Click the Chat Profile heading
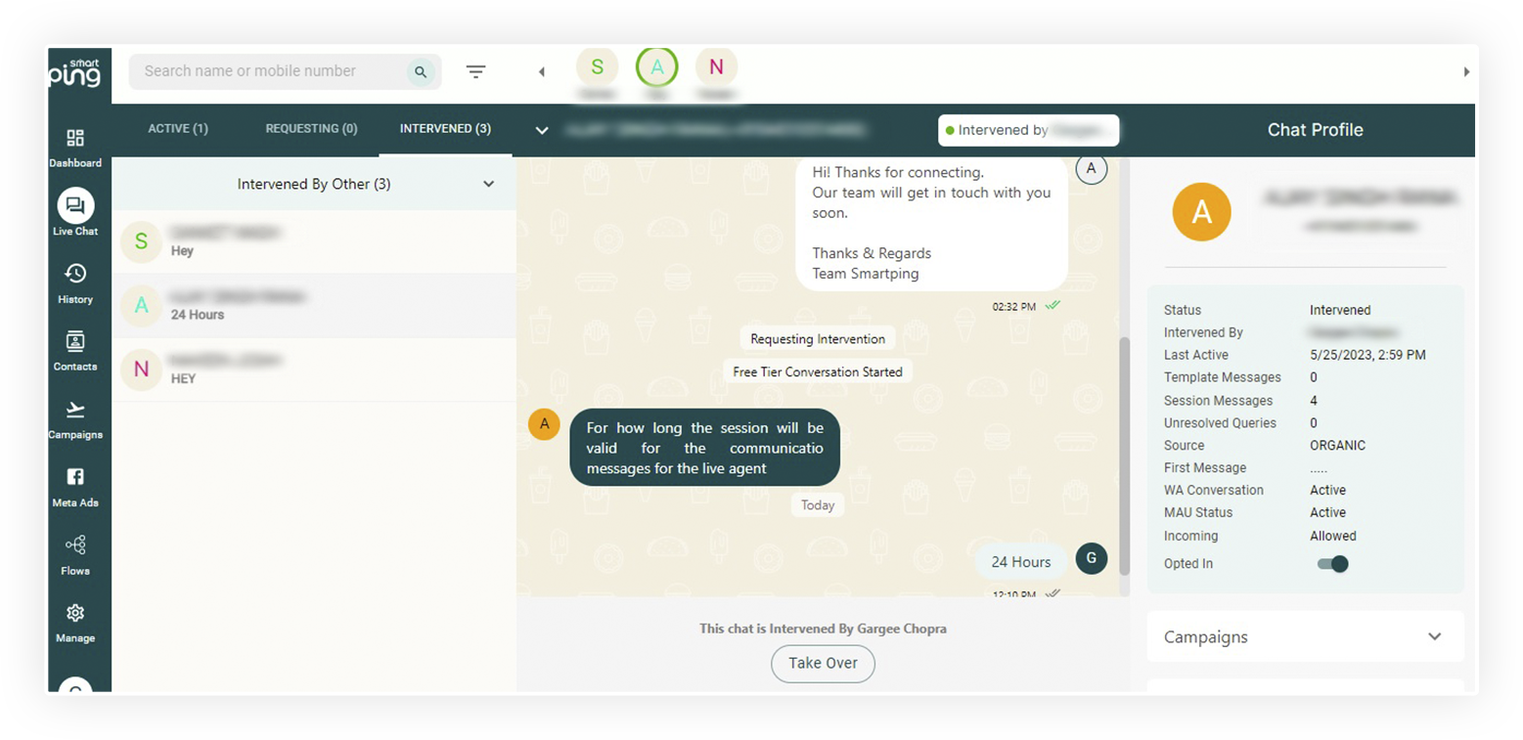This screenshot has height=740, width=1523. pos(1315,130)
